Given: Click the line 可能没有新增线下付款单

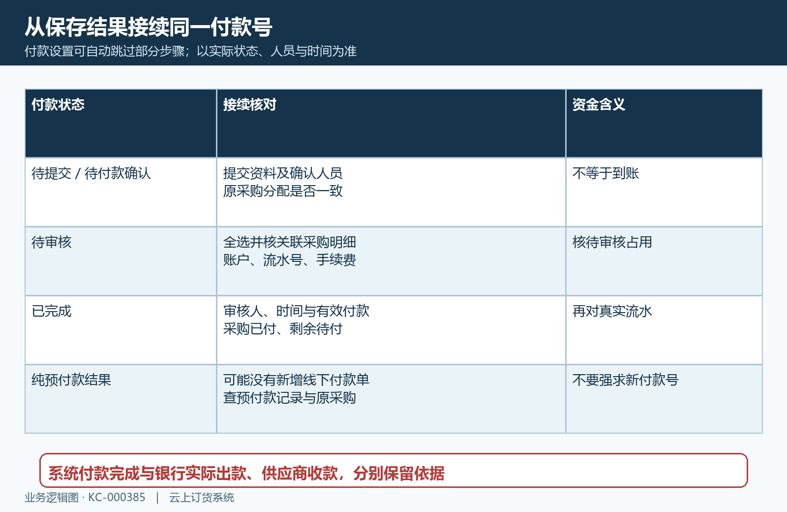Looking at the screenshot, I should pyautogui.click(x=296, y=380).
